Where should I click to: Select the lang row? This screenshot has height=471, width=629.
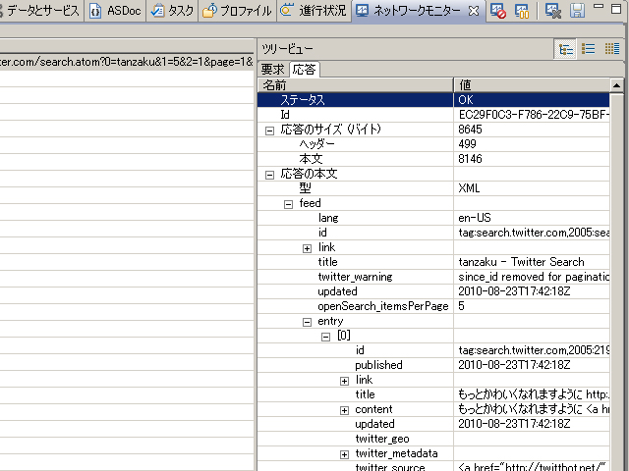[x=433, y=218]
